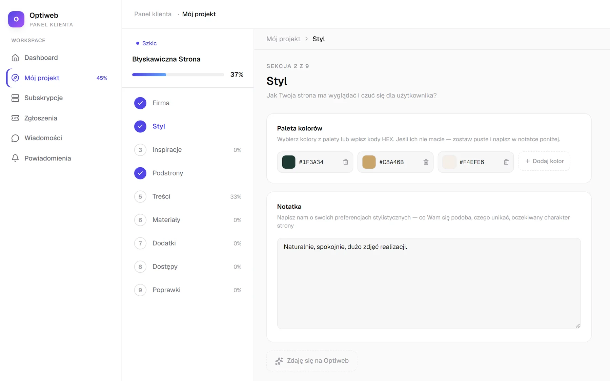Open the dark green #1F3A34 color swatch
The image size is (610, 381).
(x=289, y=162)
